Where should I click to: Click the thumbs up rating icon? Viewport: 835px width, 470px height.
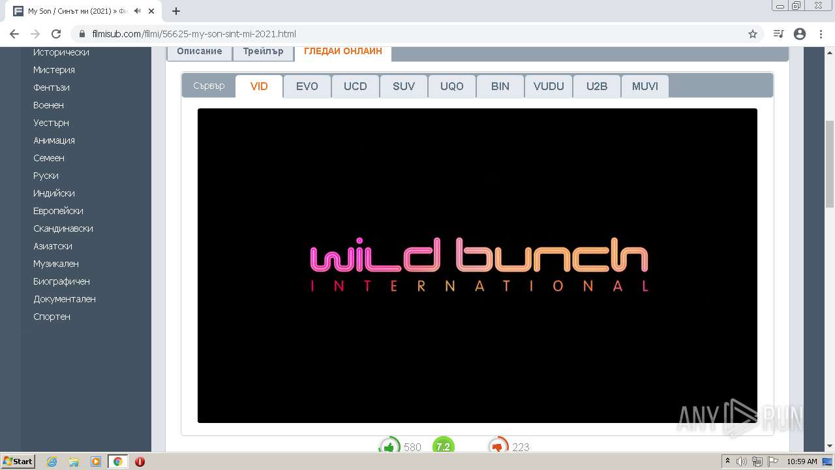pos(389,446)
